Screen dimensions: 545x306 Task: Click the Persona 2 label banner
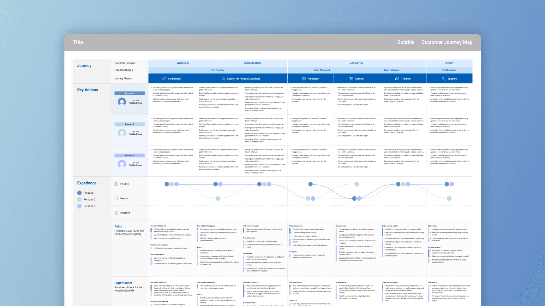[129, 124]
